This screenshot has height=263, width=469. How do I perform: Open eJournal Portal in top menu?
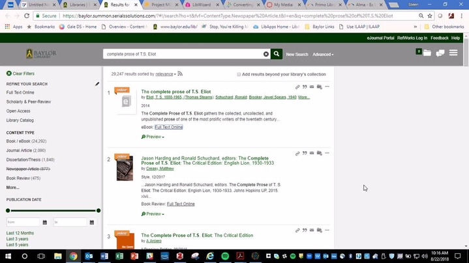(380, 38)
